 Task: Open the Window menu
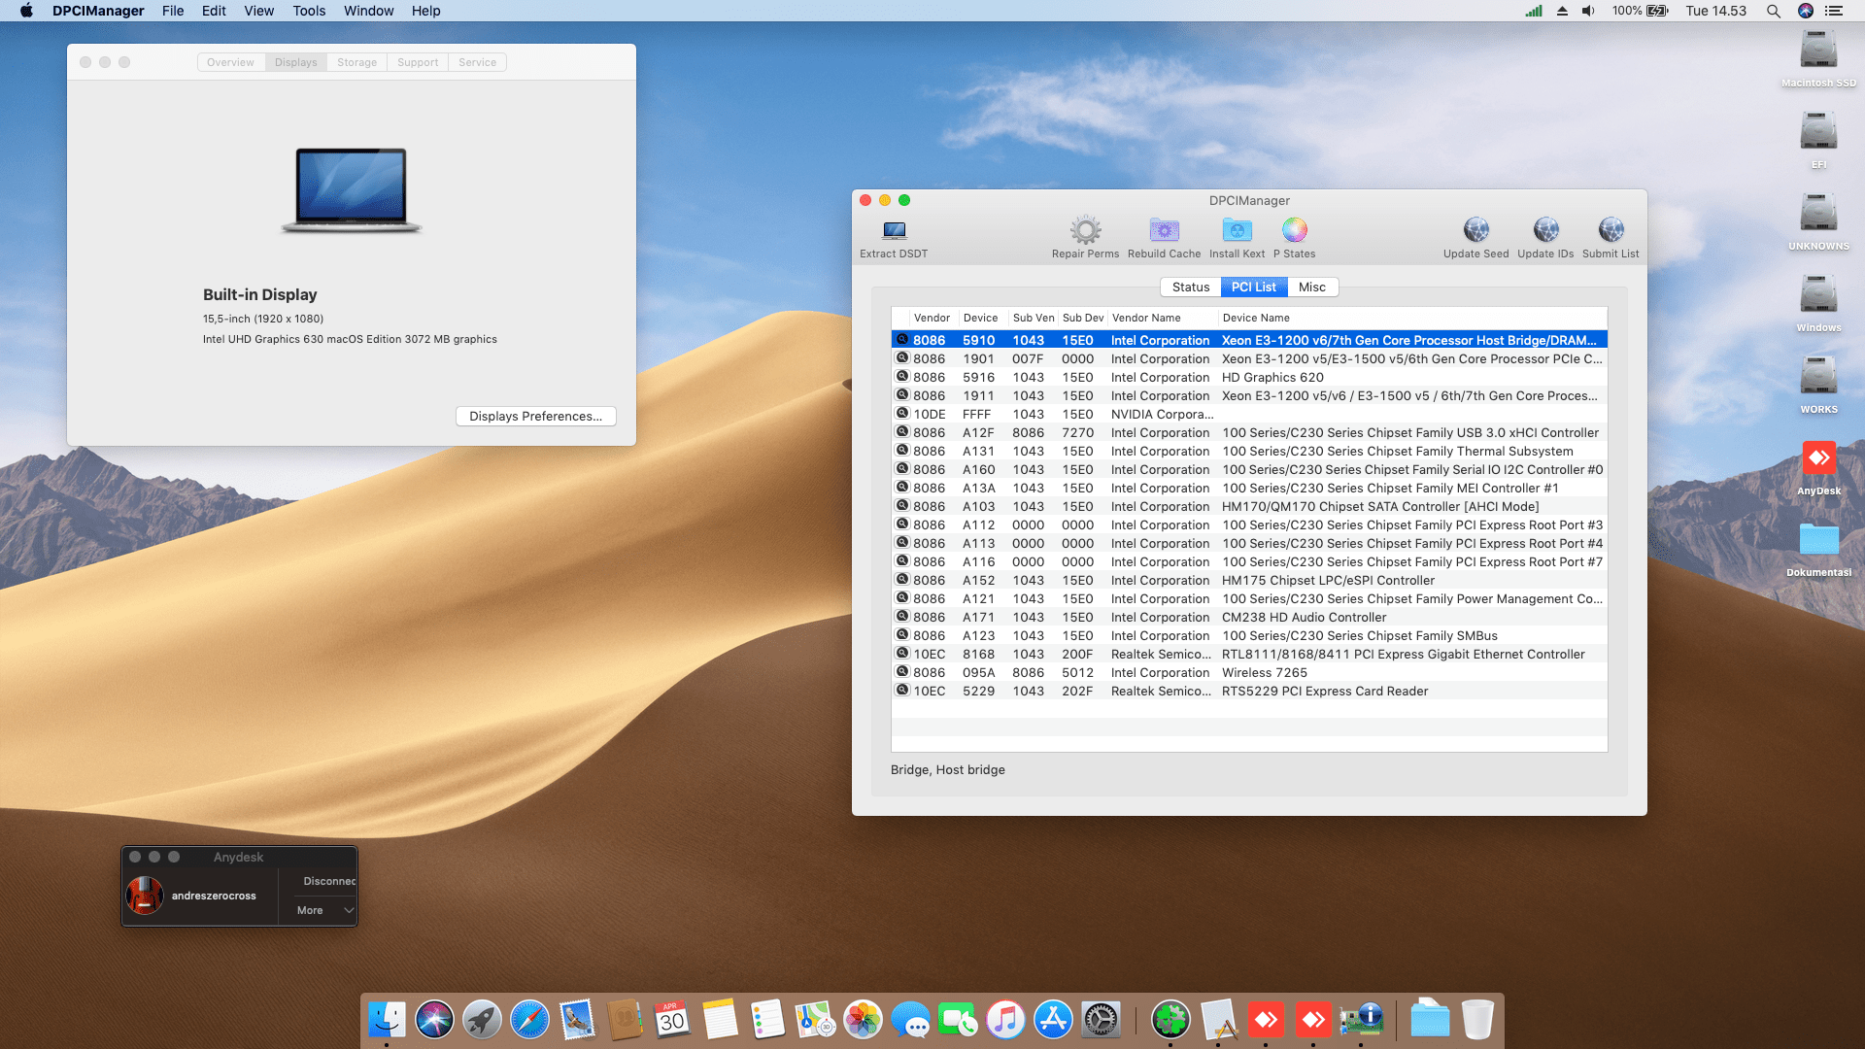(x=369, y=11)
